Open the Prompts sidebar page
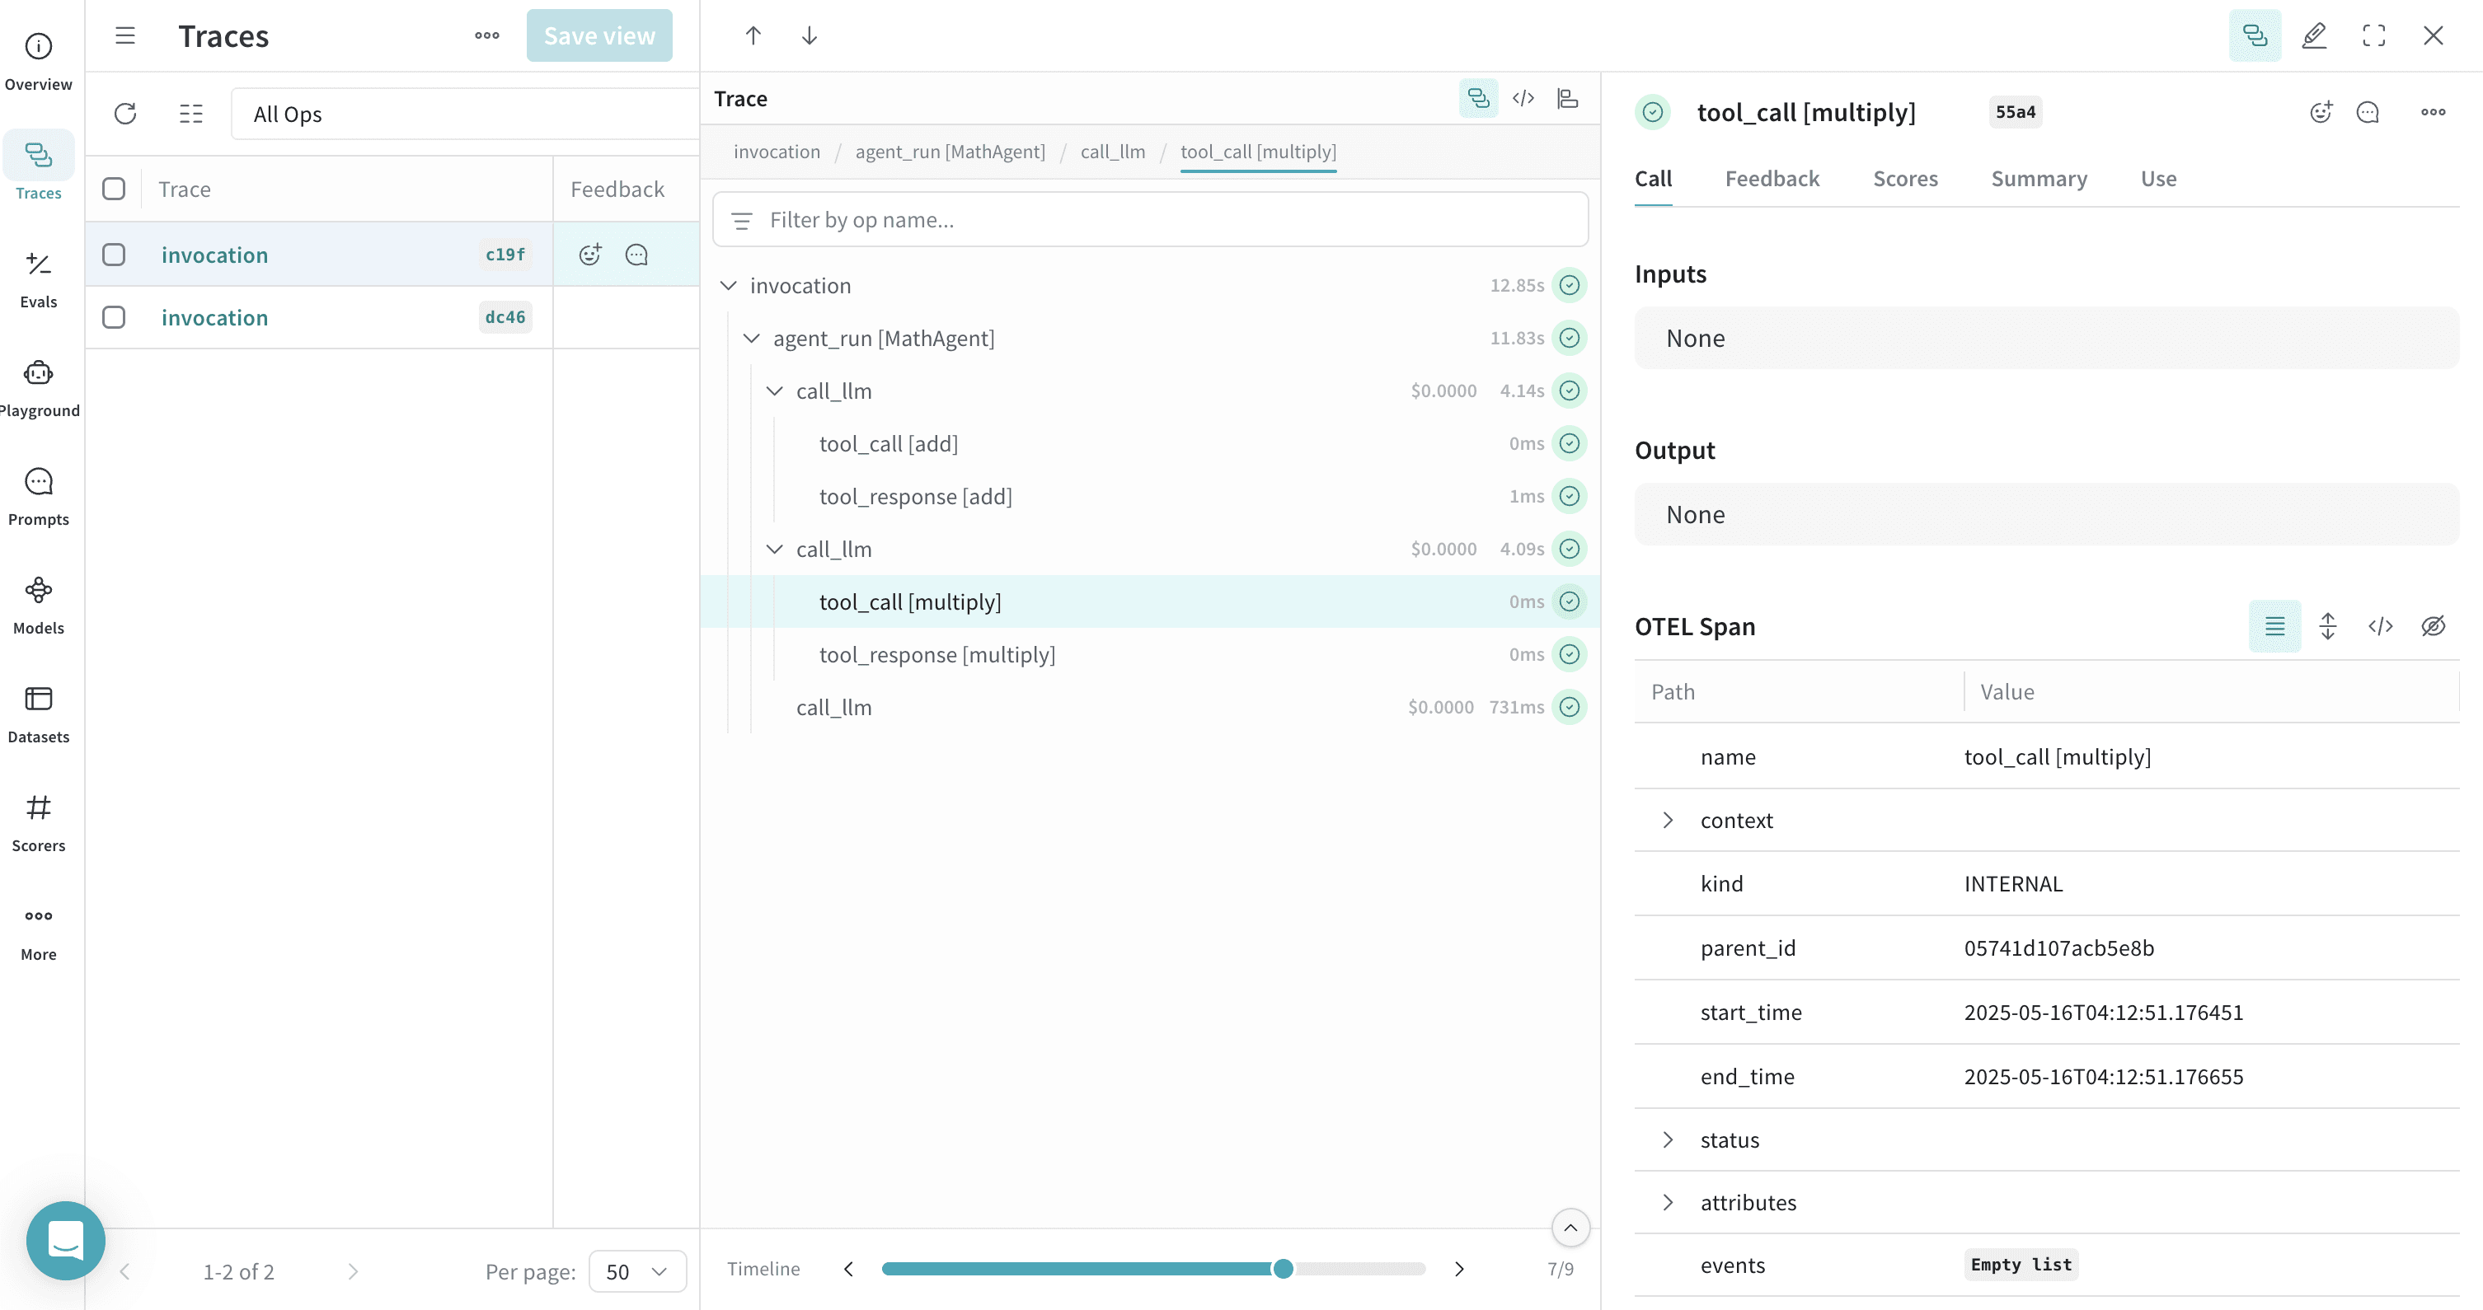Screen dimensions: 2483x1310 tap(39, 497)
